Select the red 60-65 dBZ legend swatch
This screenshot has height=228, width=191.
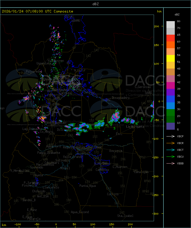170,38
